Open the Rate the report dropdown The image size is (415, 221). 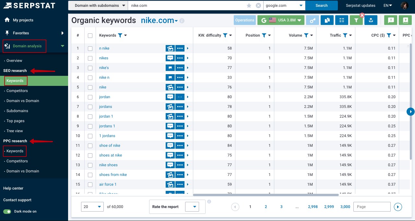192,207
